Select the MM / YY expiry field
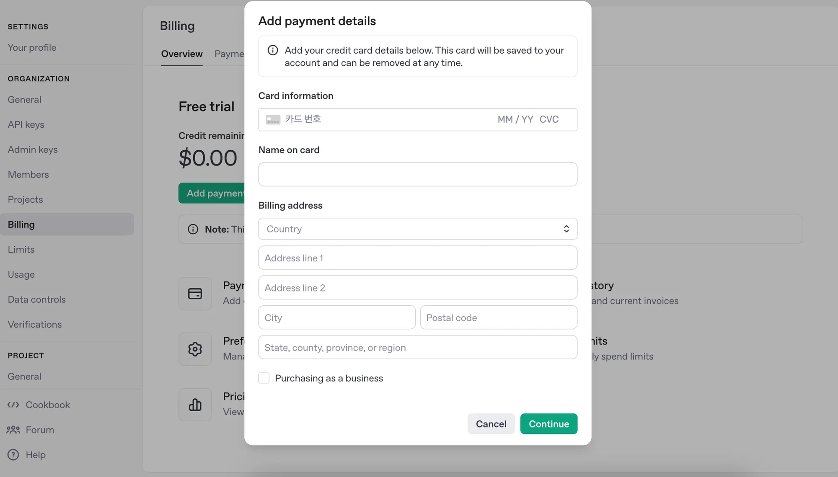This screenshot has height=477, width=838. (x=515, y=119)
